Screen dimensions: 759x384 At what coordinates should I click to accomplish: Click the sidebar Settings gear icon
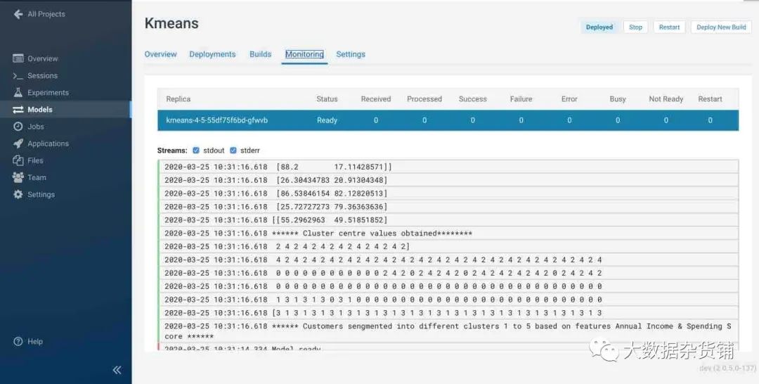[x=18, y=194]
